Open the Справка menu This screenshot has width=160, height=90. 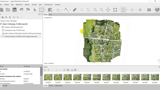pos(57,4)
